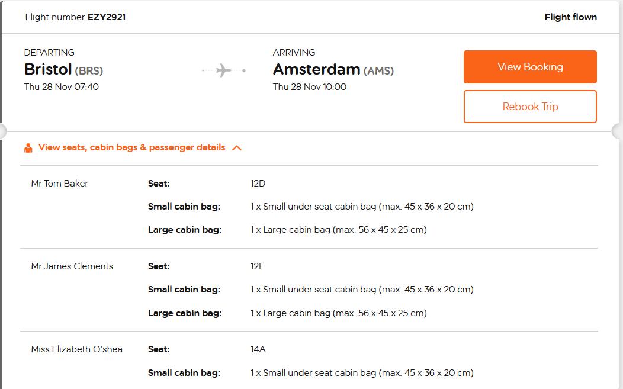This screenshot has width=623, height=389.
Task: Click seat number 12D
Action: [x=258, y=184]
